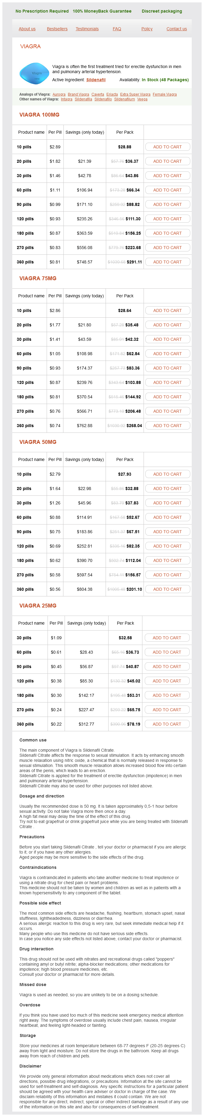Image resolution: width=204 pixels, height=1117 pixels.
Task: Click the Contact us link
Action: 177,29
